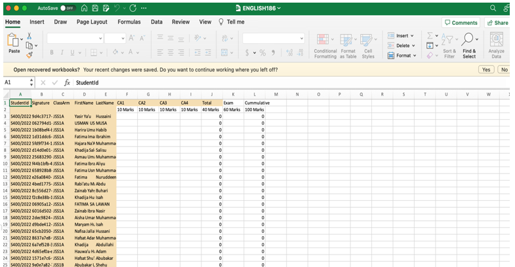
Task: Open the fill color bucket
Action: pos(116,52)
